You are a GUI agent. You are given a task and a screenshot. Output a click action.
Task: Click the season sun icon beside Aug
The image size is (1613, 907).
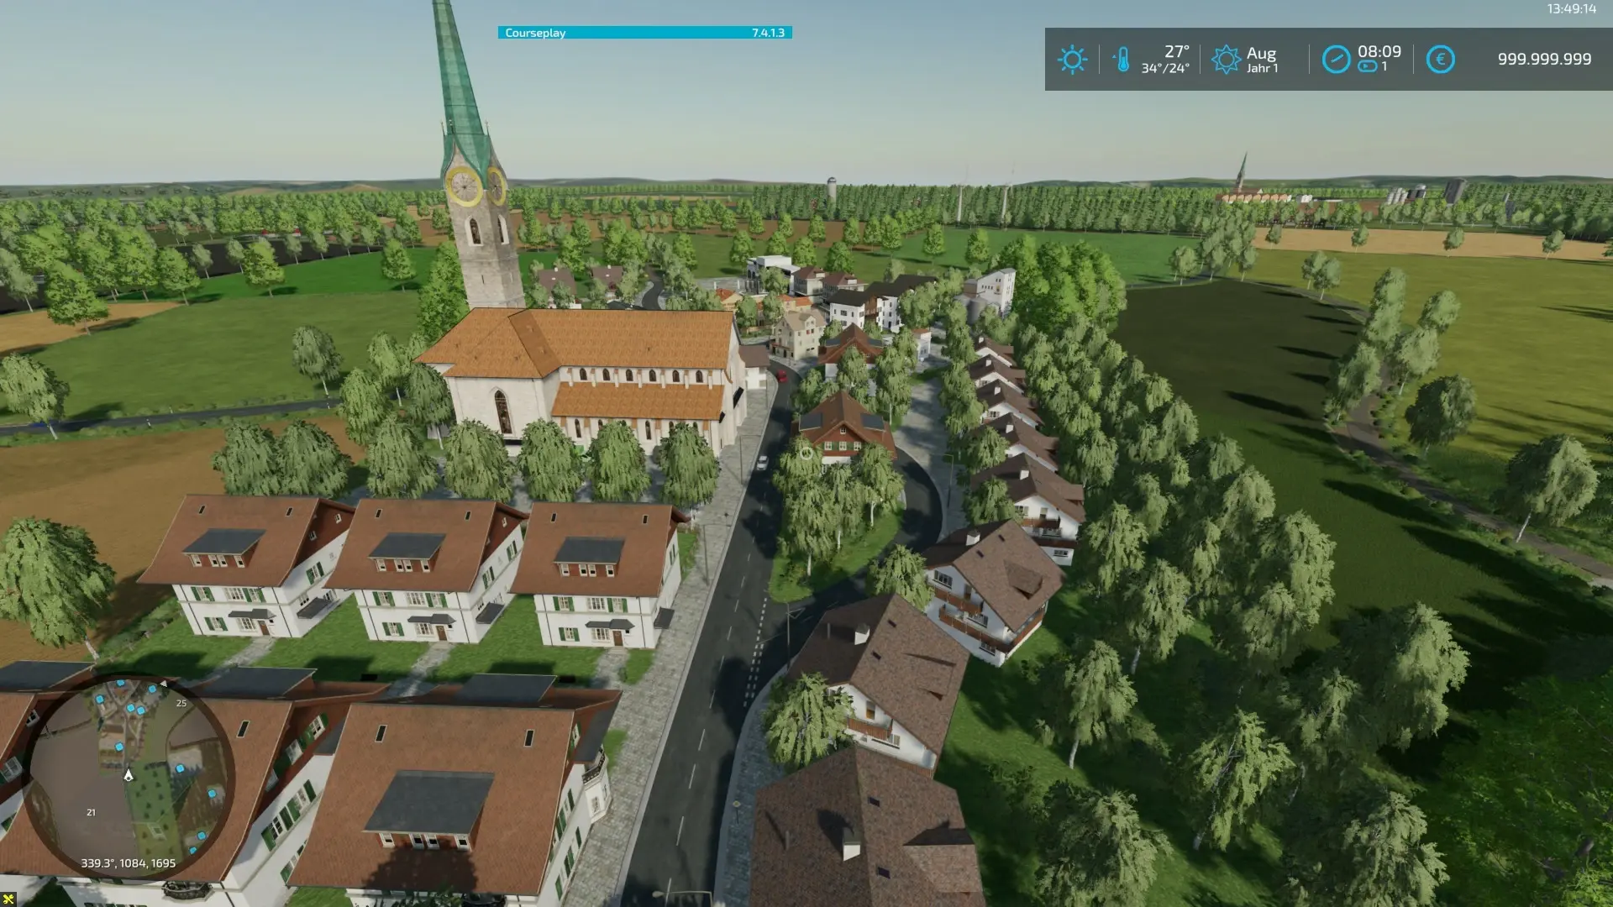coord(1226,60)
